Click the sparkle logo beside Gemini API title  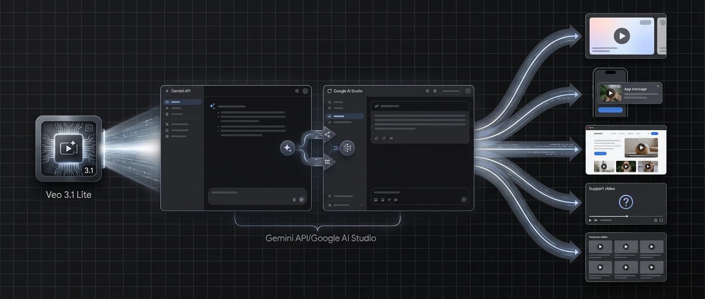tap(167, 91)
